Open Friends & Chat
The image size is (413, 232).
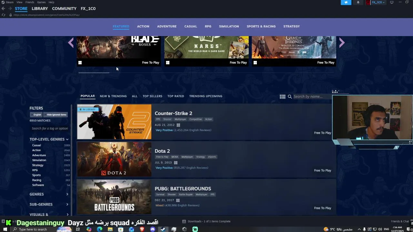[400, 221]
